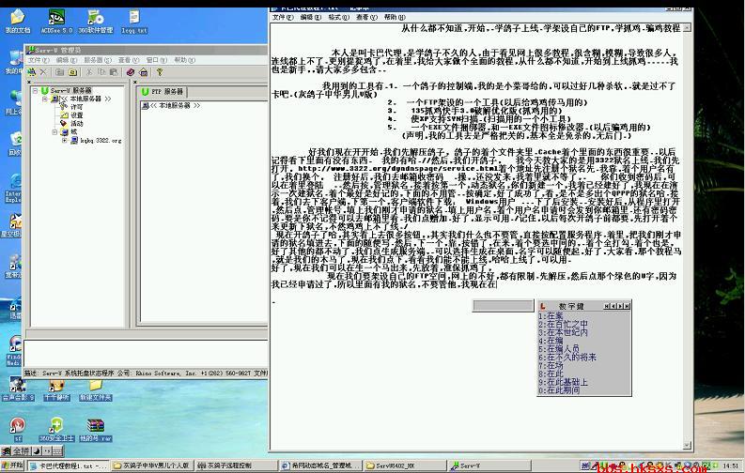The width and height of the screenshot is (745, 473).
Task: Switch to the FTP 服务器 tab
Action: point(161,91)
